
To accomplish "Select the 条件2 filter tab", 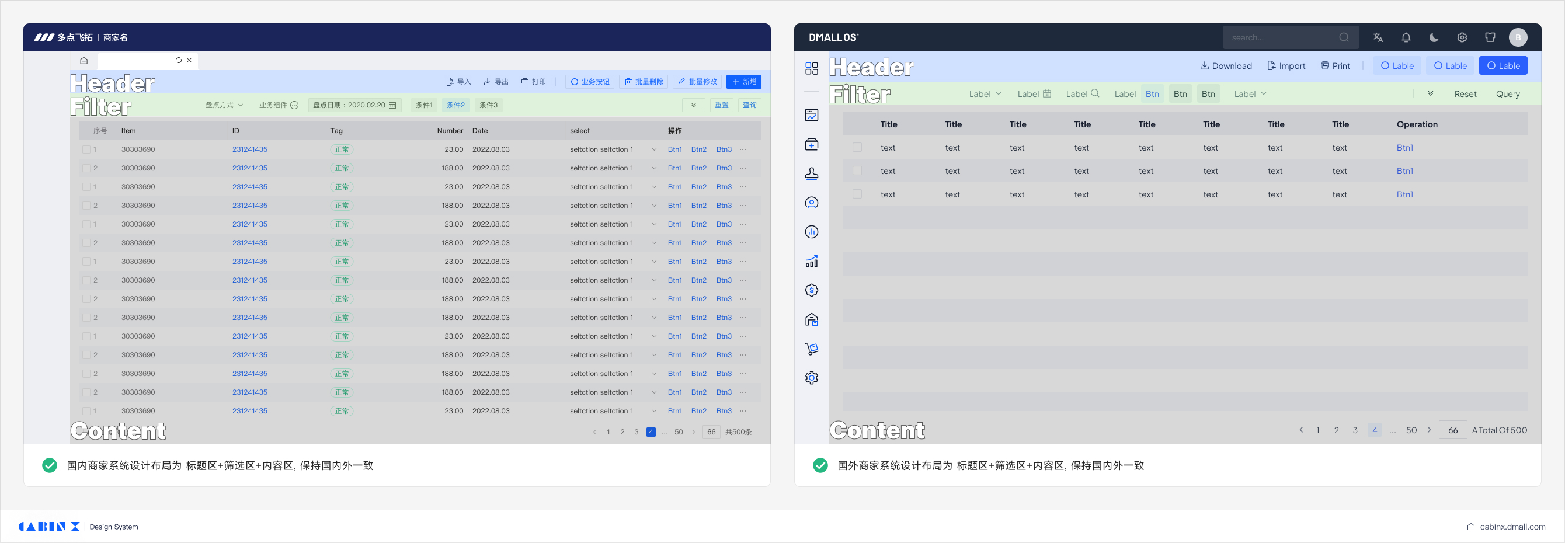I will pyautogui.click(x=455, y=105).
